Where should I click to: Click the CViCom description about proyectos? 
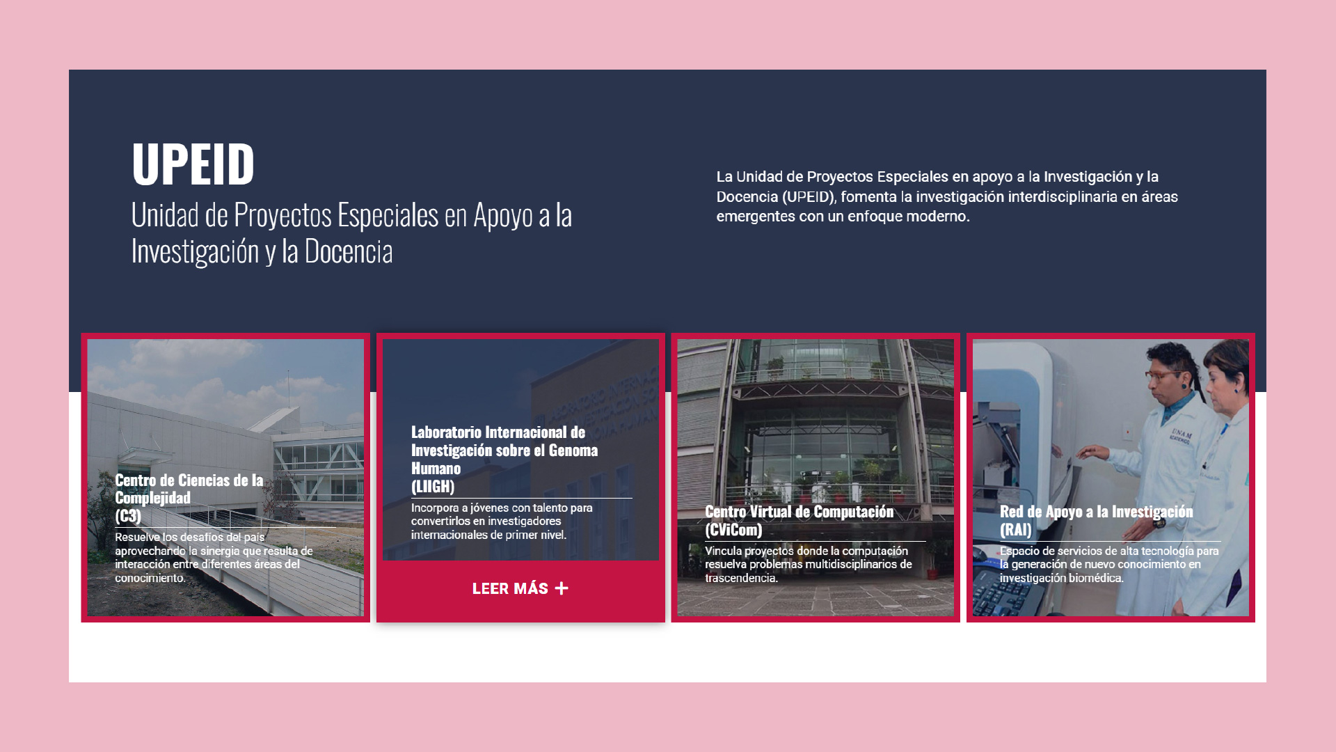pos(807,564)
